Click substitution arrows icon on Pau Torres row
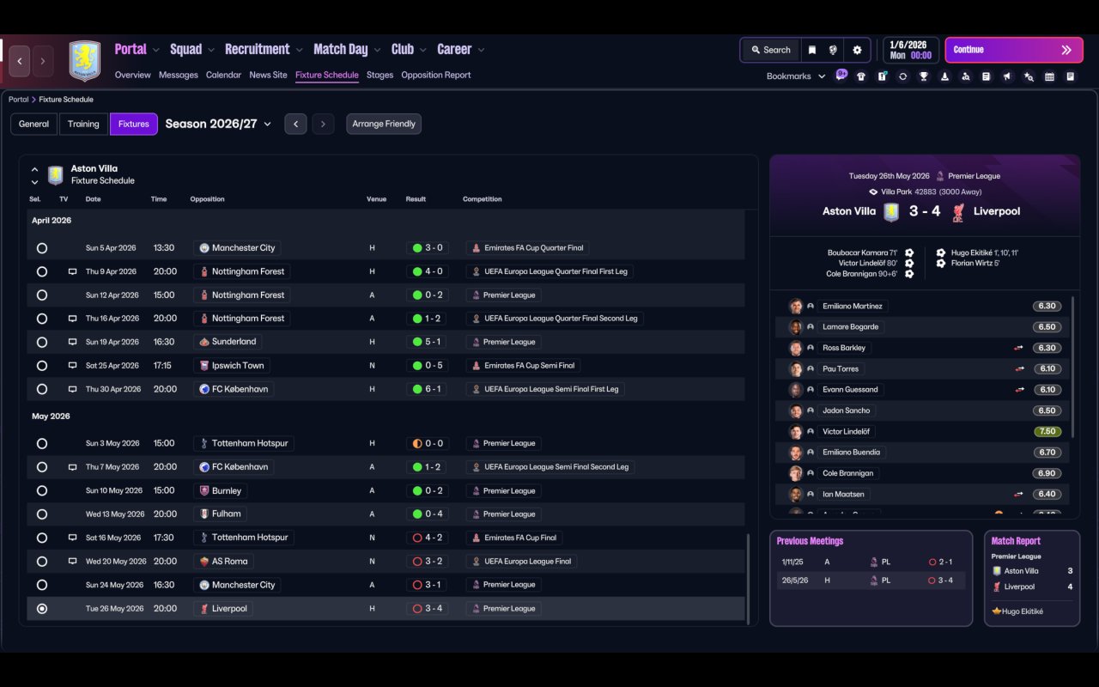Viewport: 1099px width, 687px height. [1019, 369]
